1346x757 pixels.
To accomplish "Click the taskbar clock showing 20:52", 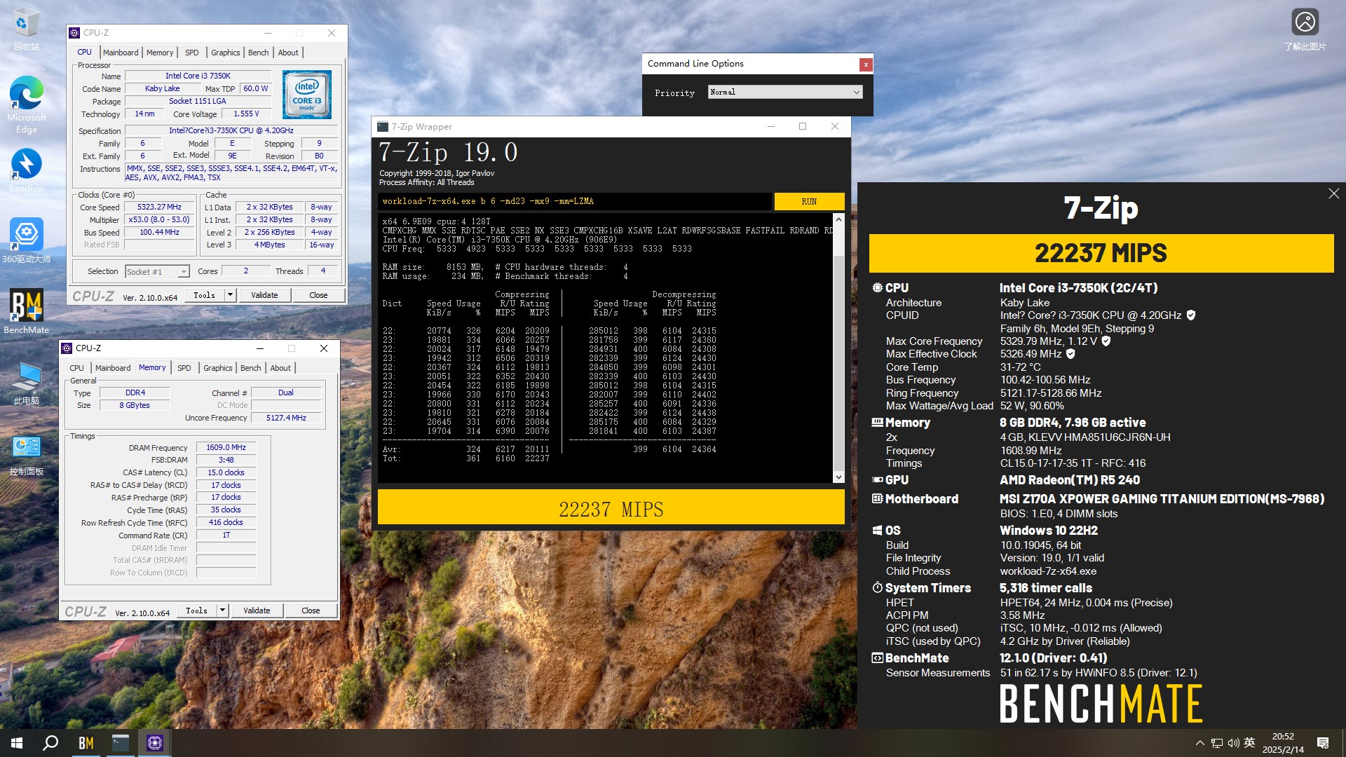I will (x=1283, y=743).
